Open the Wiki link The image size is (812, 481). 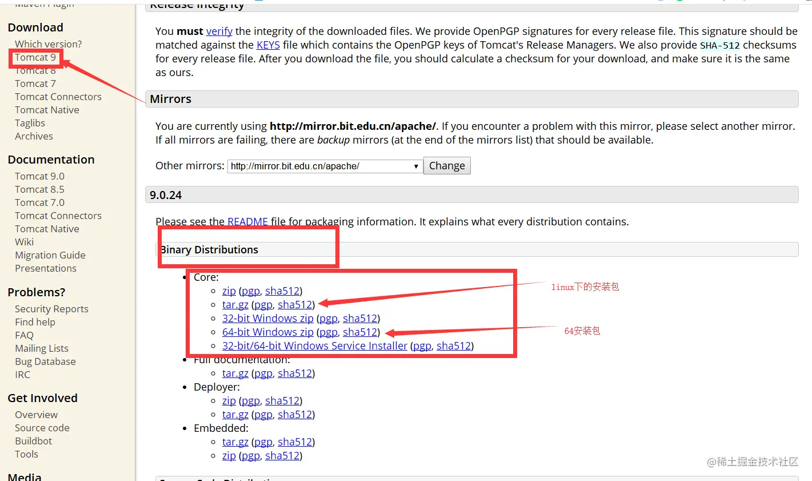coord(24,242)
